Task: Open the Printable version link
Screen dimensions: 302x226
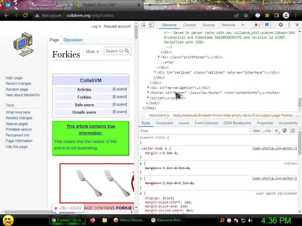Action: [19, 129]
